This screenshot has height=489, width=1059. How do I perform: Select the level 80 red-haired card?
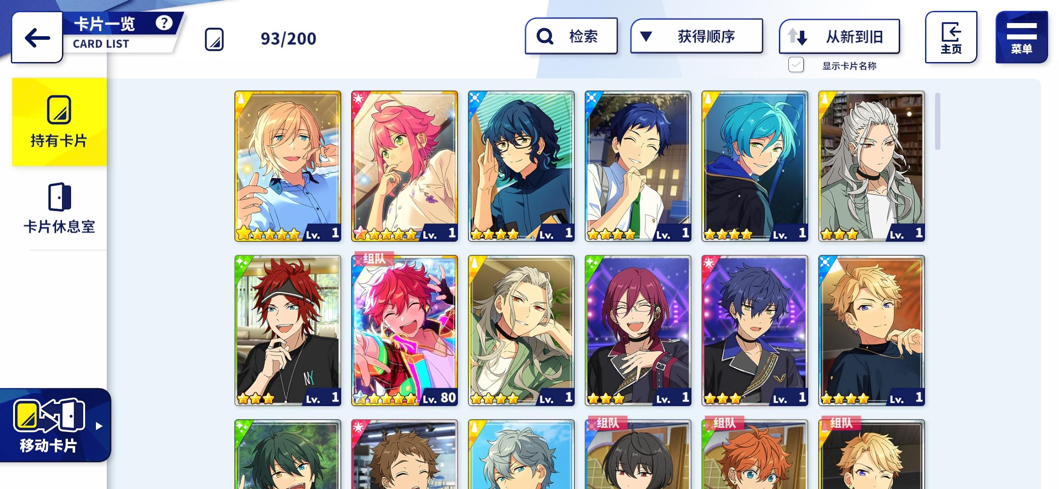click(405, 330)
